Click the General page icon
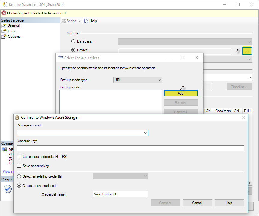Image resolution: width=259 pixels, height=216 pixels. pos(4,26)
